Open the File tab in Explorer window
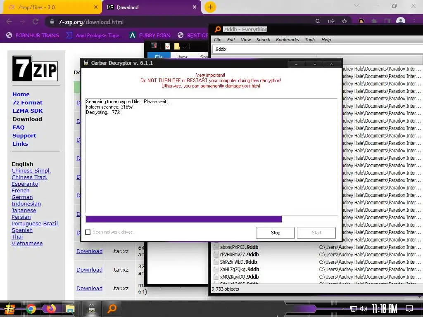Image resolution: width=423 pixels, height=317 pixels. click(159, 56)
